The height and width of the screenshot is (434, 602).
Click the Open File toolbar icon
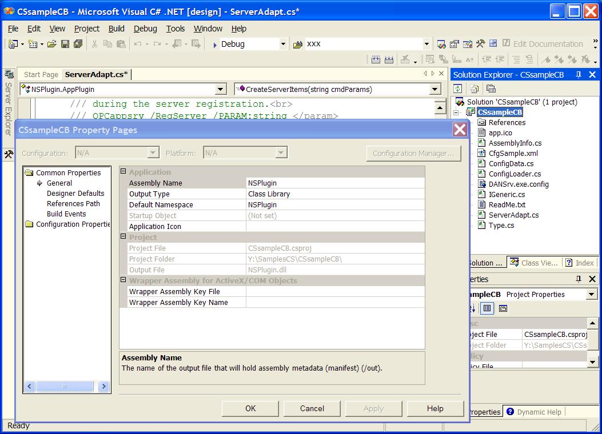[52, 44]
